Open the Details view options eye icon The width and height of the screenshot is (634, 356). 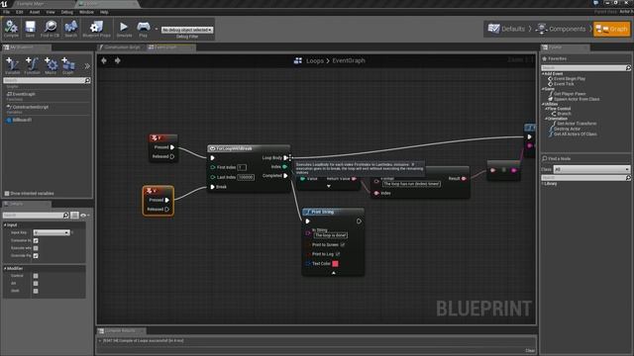pyautogui.click(x=83, y=216)
